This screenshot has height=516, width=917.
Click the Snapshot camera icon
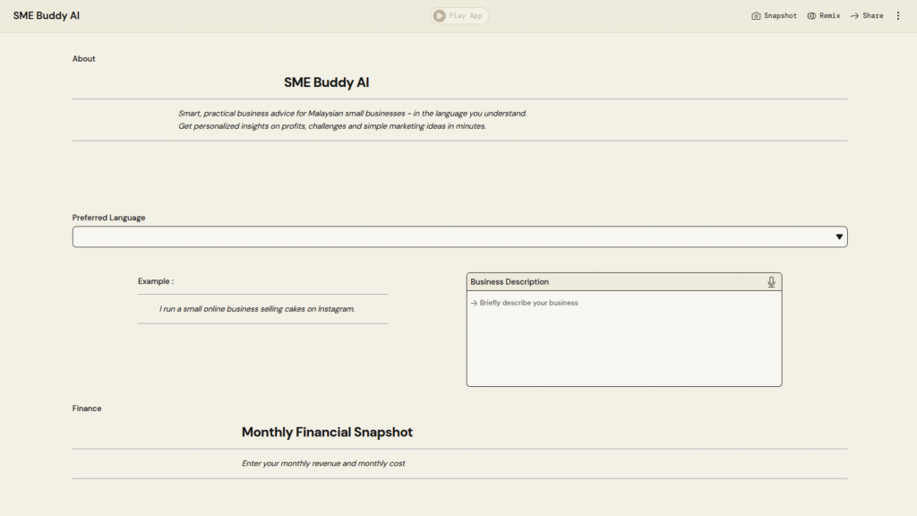point(756,16)
